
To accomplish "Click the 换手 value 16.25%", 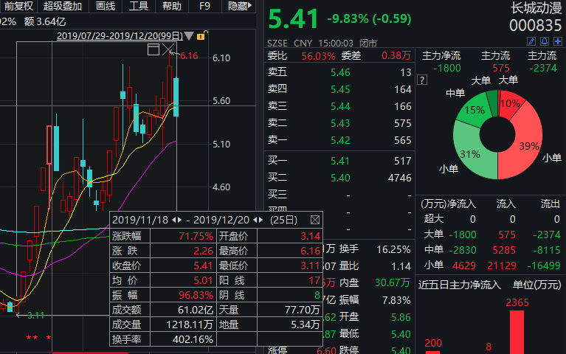I will pos(393,249).
